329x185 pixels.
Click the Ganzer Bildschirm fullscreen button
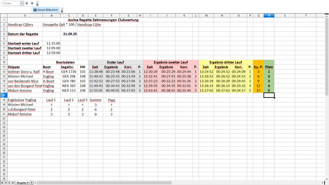(46, 9)
